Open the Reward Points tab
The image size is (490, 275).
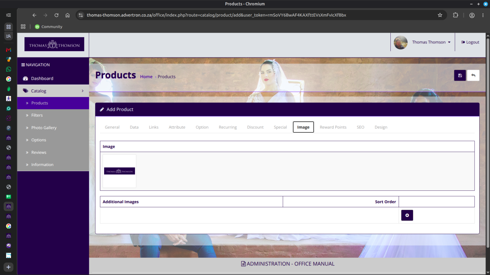click(333, 127)
